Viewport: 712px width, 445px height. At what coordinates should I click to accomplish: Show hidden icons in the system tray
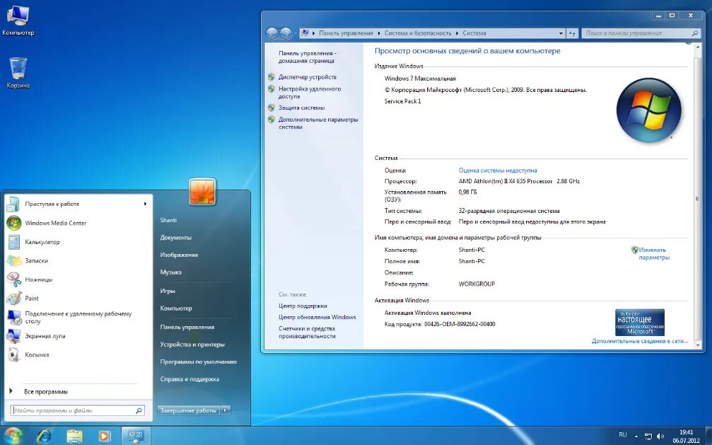pos(635,435)
